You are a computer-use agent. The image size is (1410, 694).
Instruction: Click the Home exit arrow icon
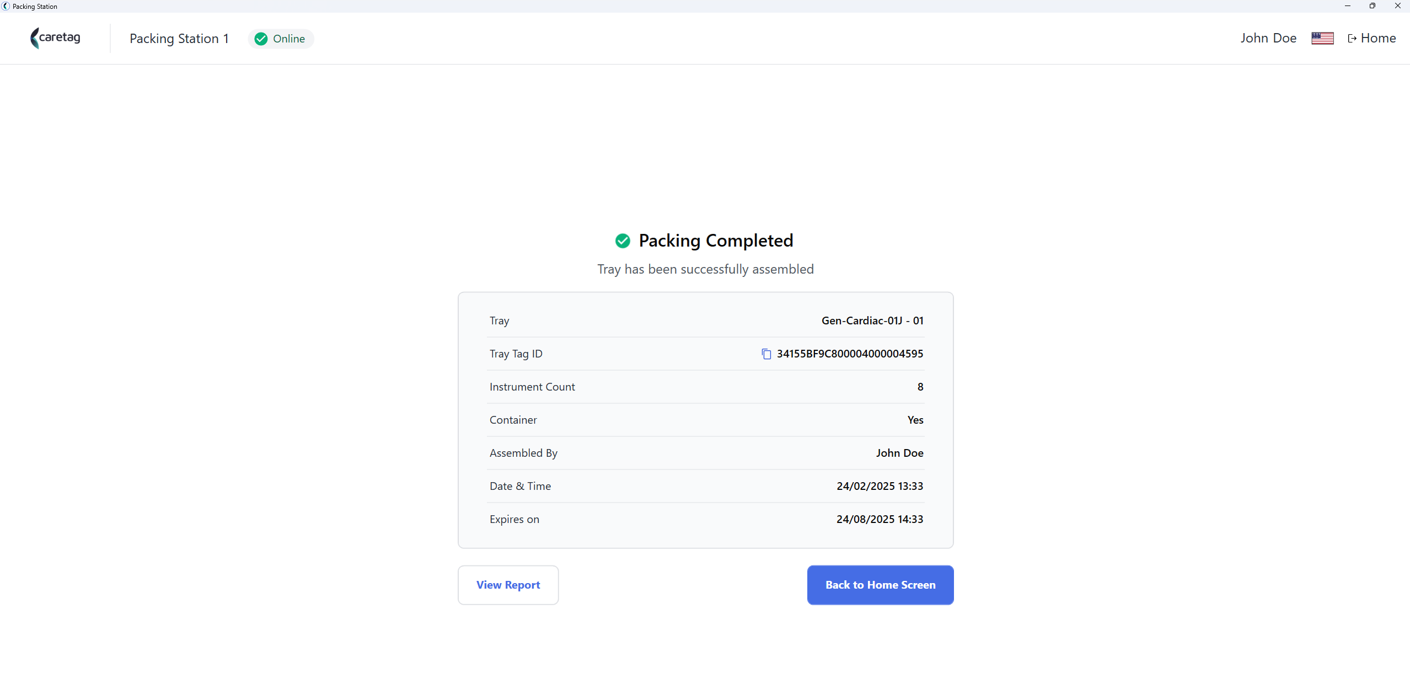1352,39
